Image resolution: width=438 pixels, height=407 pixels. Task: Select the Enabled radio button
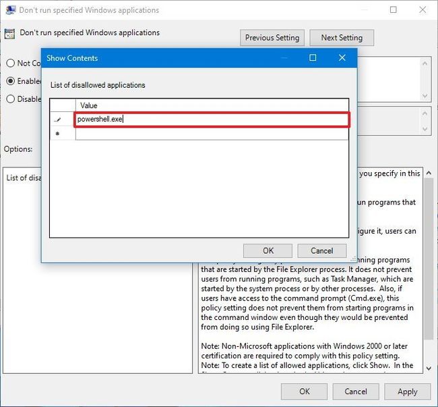click(x=10, y=81)
